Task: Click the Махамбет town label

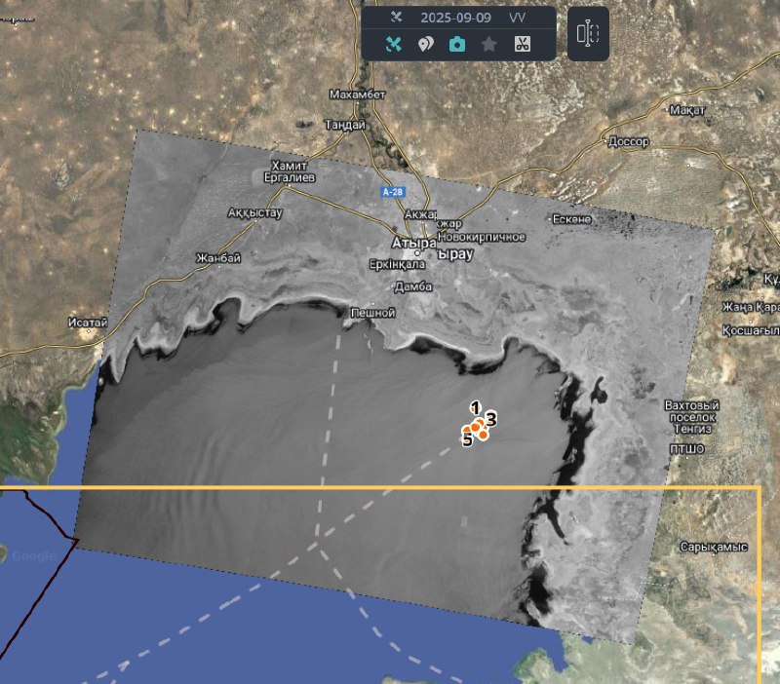Action: [x=358, y=95]
